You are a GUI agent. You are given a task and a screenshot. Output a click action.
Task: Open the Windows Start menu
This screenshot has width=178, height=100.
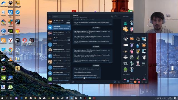pos(2,98)
